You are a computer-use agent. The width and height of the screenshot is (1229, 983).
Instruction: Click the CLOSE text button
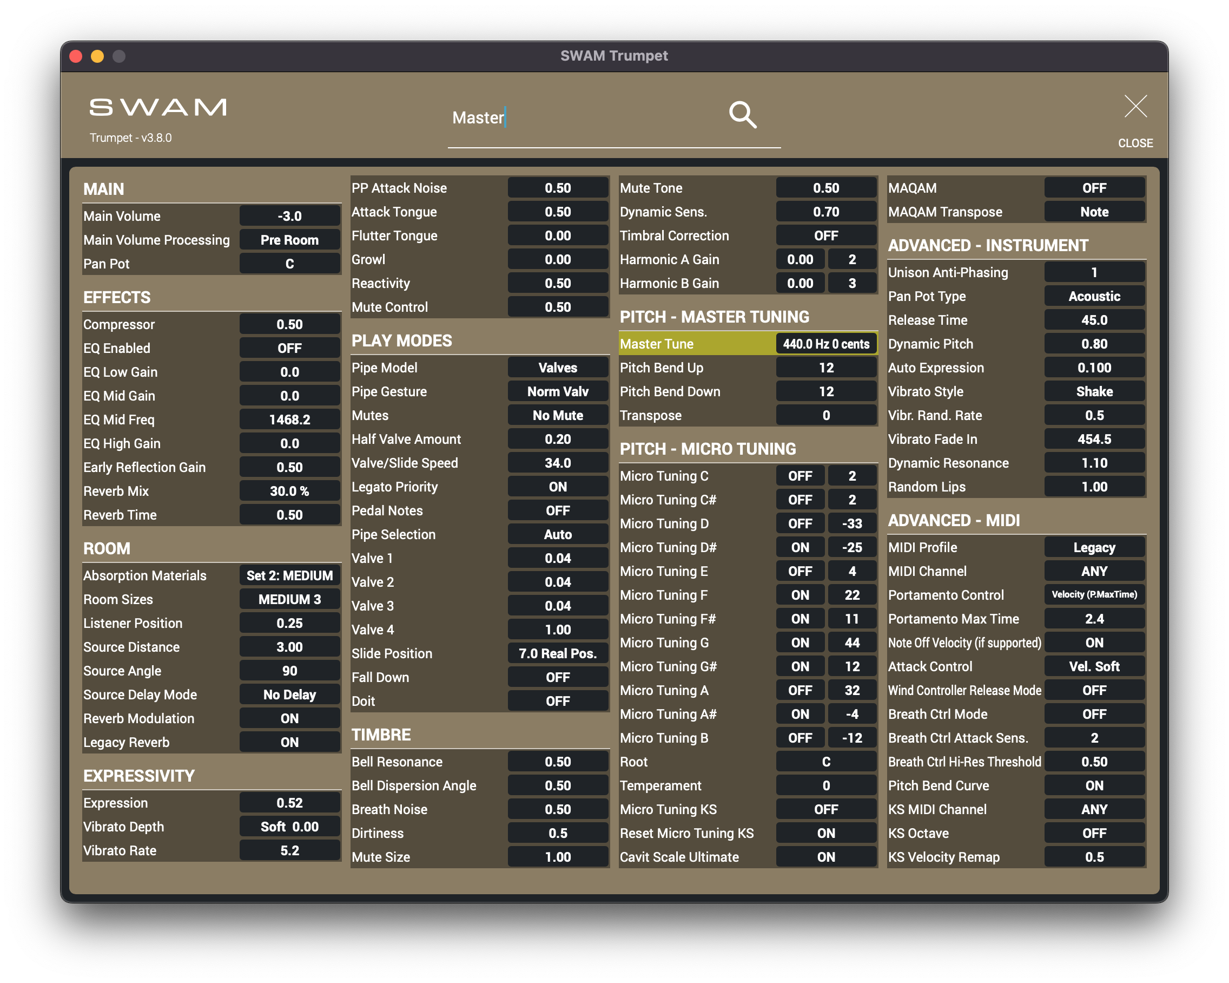(1135, 143)
